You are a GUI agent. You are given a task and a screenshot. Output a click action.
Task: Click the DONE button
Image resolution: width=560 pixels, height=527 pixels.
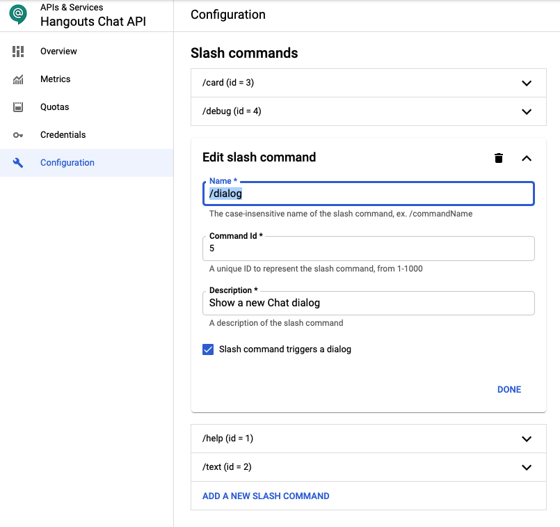point(509,389)
